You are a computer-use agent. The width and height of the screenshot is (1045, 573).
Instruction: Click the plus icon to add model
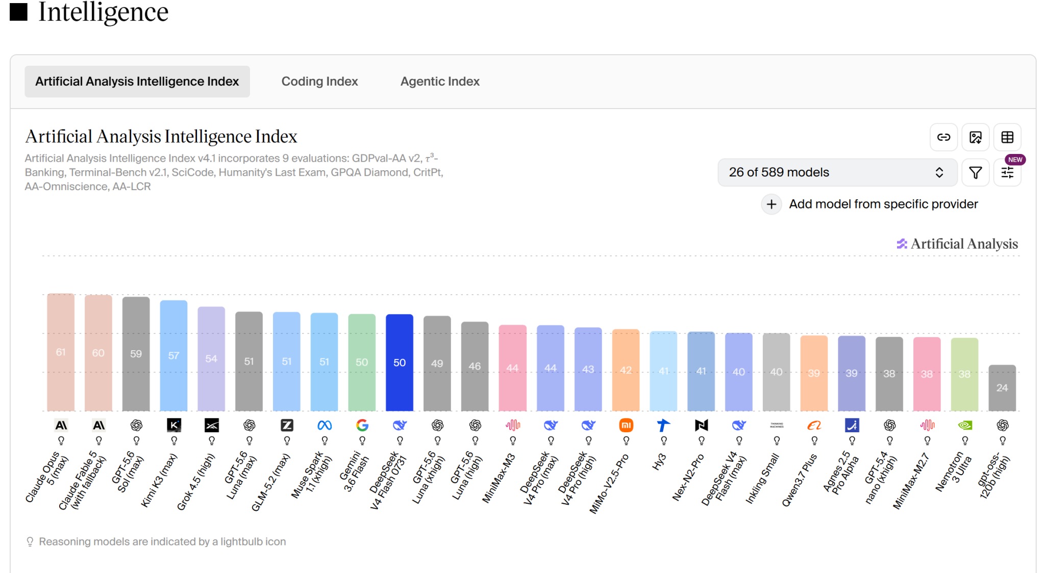[x=772, y=204]
